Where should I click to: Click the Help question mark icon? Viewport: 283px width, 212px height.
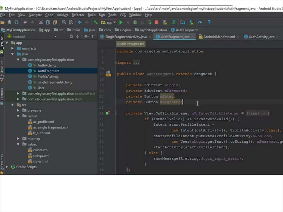tap(209, 22)
